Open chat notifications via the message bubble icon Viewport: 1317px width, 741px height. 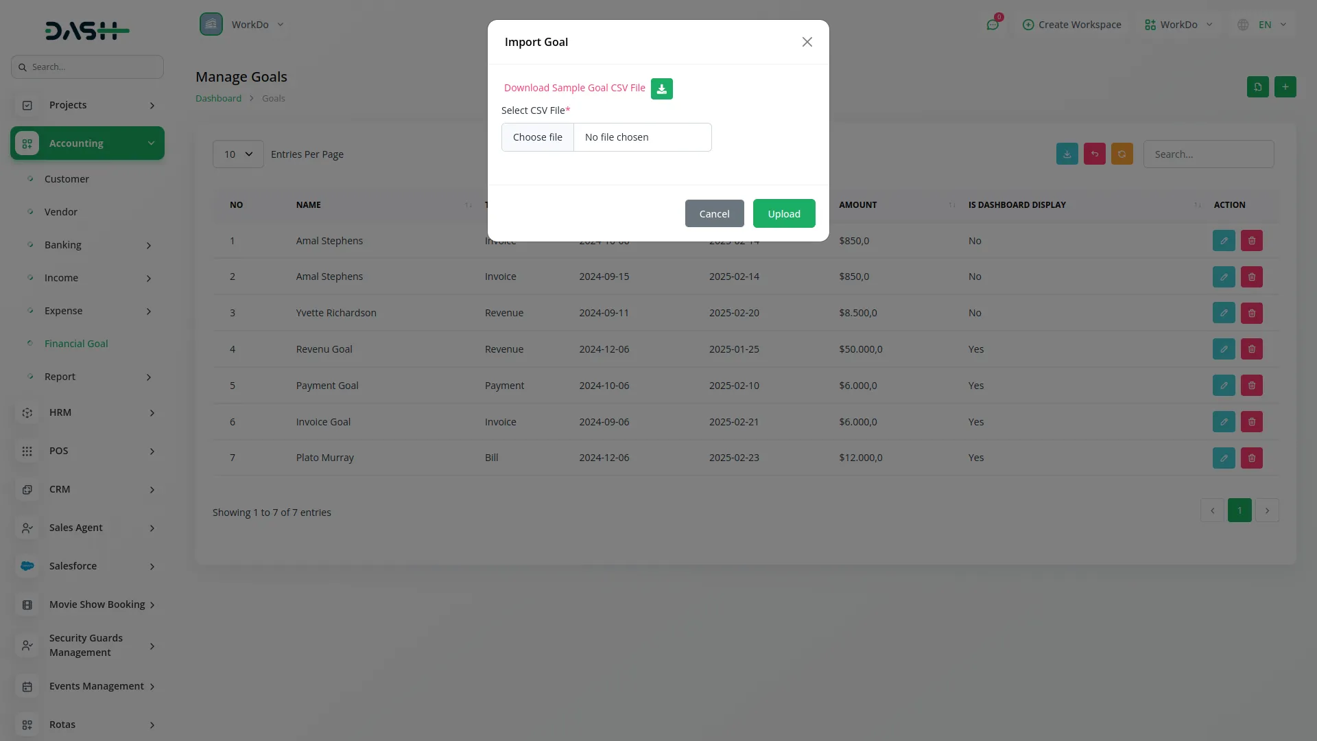click(x=993, y=24)
